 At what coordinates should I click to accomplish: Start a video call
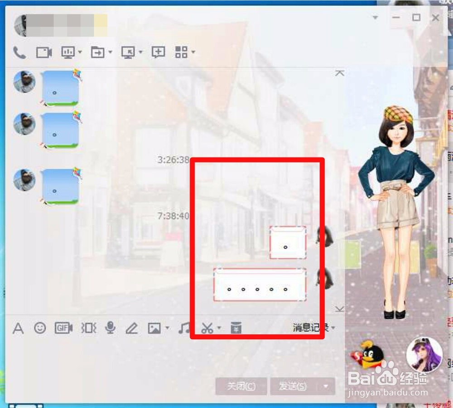(x=44, y=52)
